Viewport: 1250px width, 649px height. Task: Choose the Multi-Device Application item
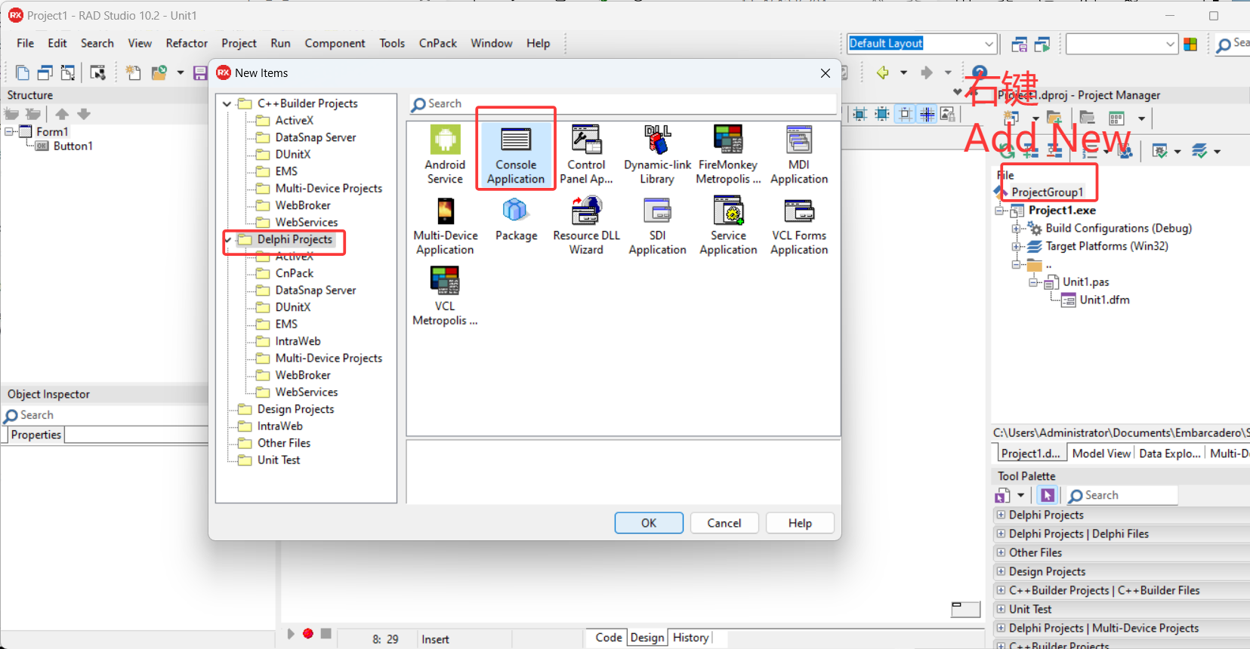point(445,226)
